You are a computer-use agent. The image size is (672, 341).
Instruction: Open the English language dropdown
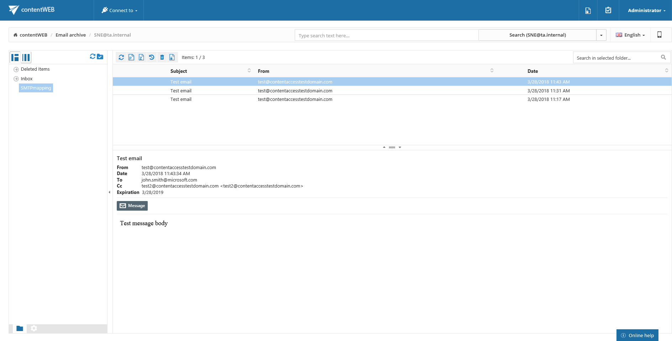tap(630, 35)
